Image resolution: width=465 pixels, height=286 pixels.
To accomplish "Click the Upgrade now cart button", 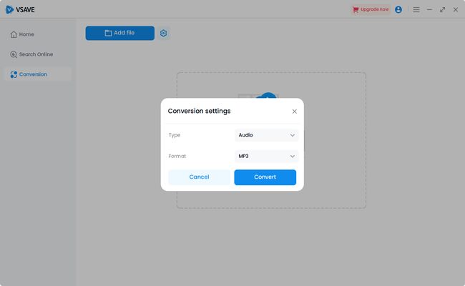I will (x=371, y=9).
